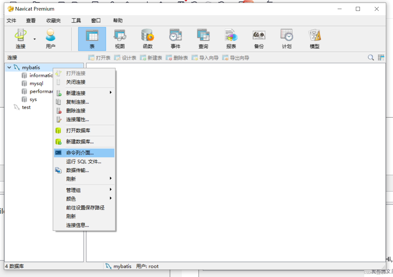Open the 函数 functions icon
This screenshot has height=277, width=393.
tap(148, 39)
